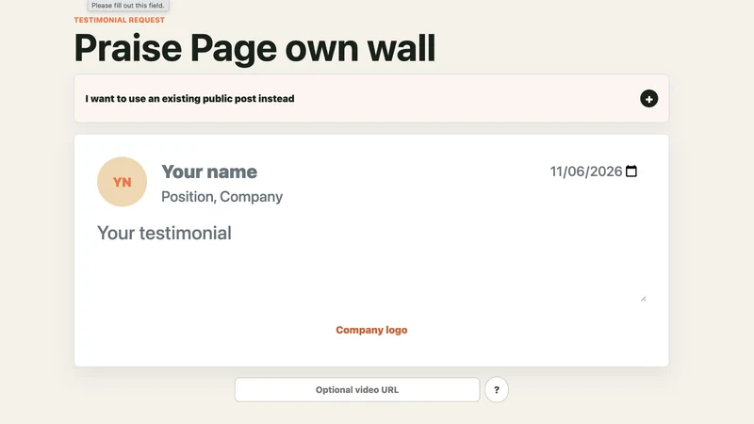The height and width of the screenshot is (424, 754).
Task: Click the pink public post banner background
Action: point(457,99)
